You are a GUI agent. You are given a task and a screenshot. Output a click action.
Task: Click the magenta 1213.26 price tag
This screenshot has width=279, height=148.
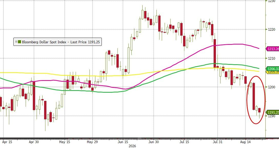point(273,49)
